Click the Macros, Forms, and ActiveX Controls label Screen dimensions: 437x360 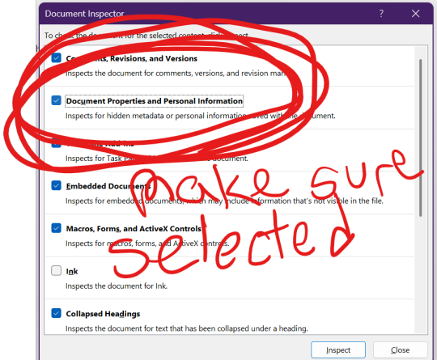134,229
